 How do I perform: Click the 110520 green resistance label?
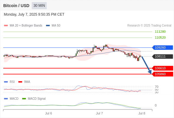pos(160,37)
